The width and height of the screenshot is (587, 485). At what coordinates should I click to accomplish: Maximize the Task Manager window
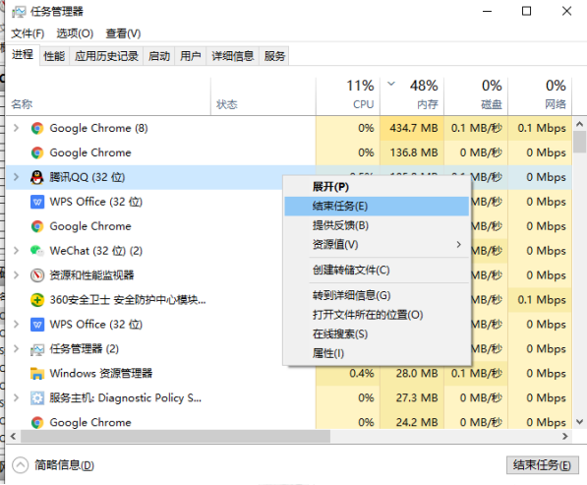pos(526,11)
